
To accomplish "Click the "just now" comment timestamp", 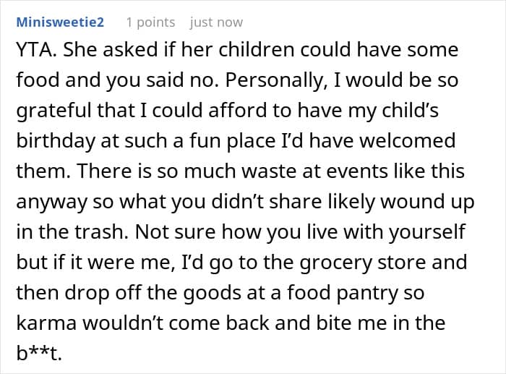I will click(x=216, y=22).
